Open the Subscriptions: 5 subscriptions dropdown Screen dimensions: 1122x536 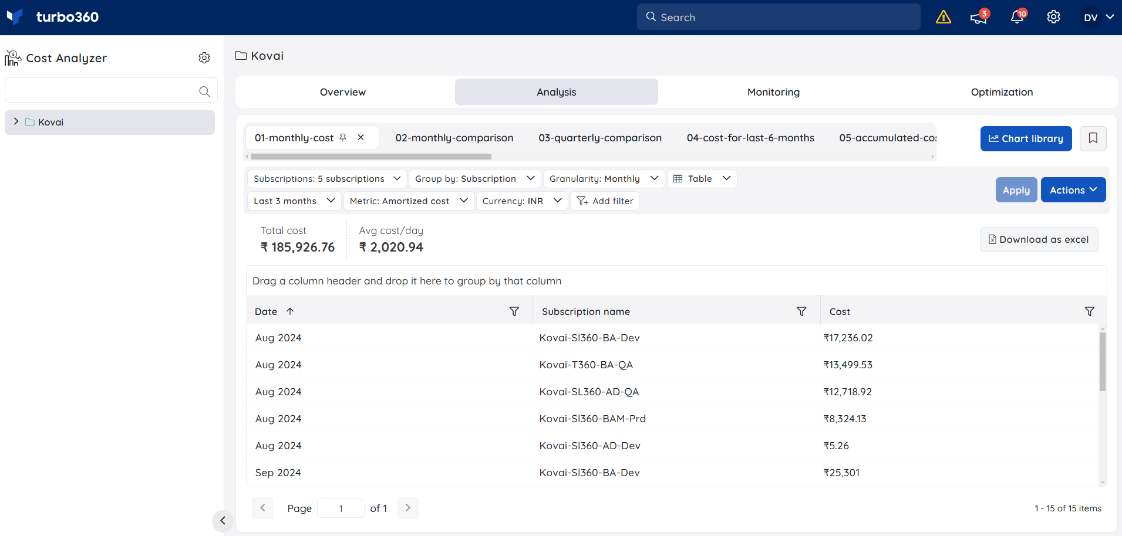(x=327, y=179)
